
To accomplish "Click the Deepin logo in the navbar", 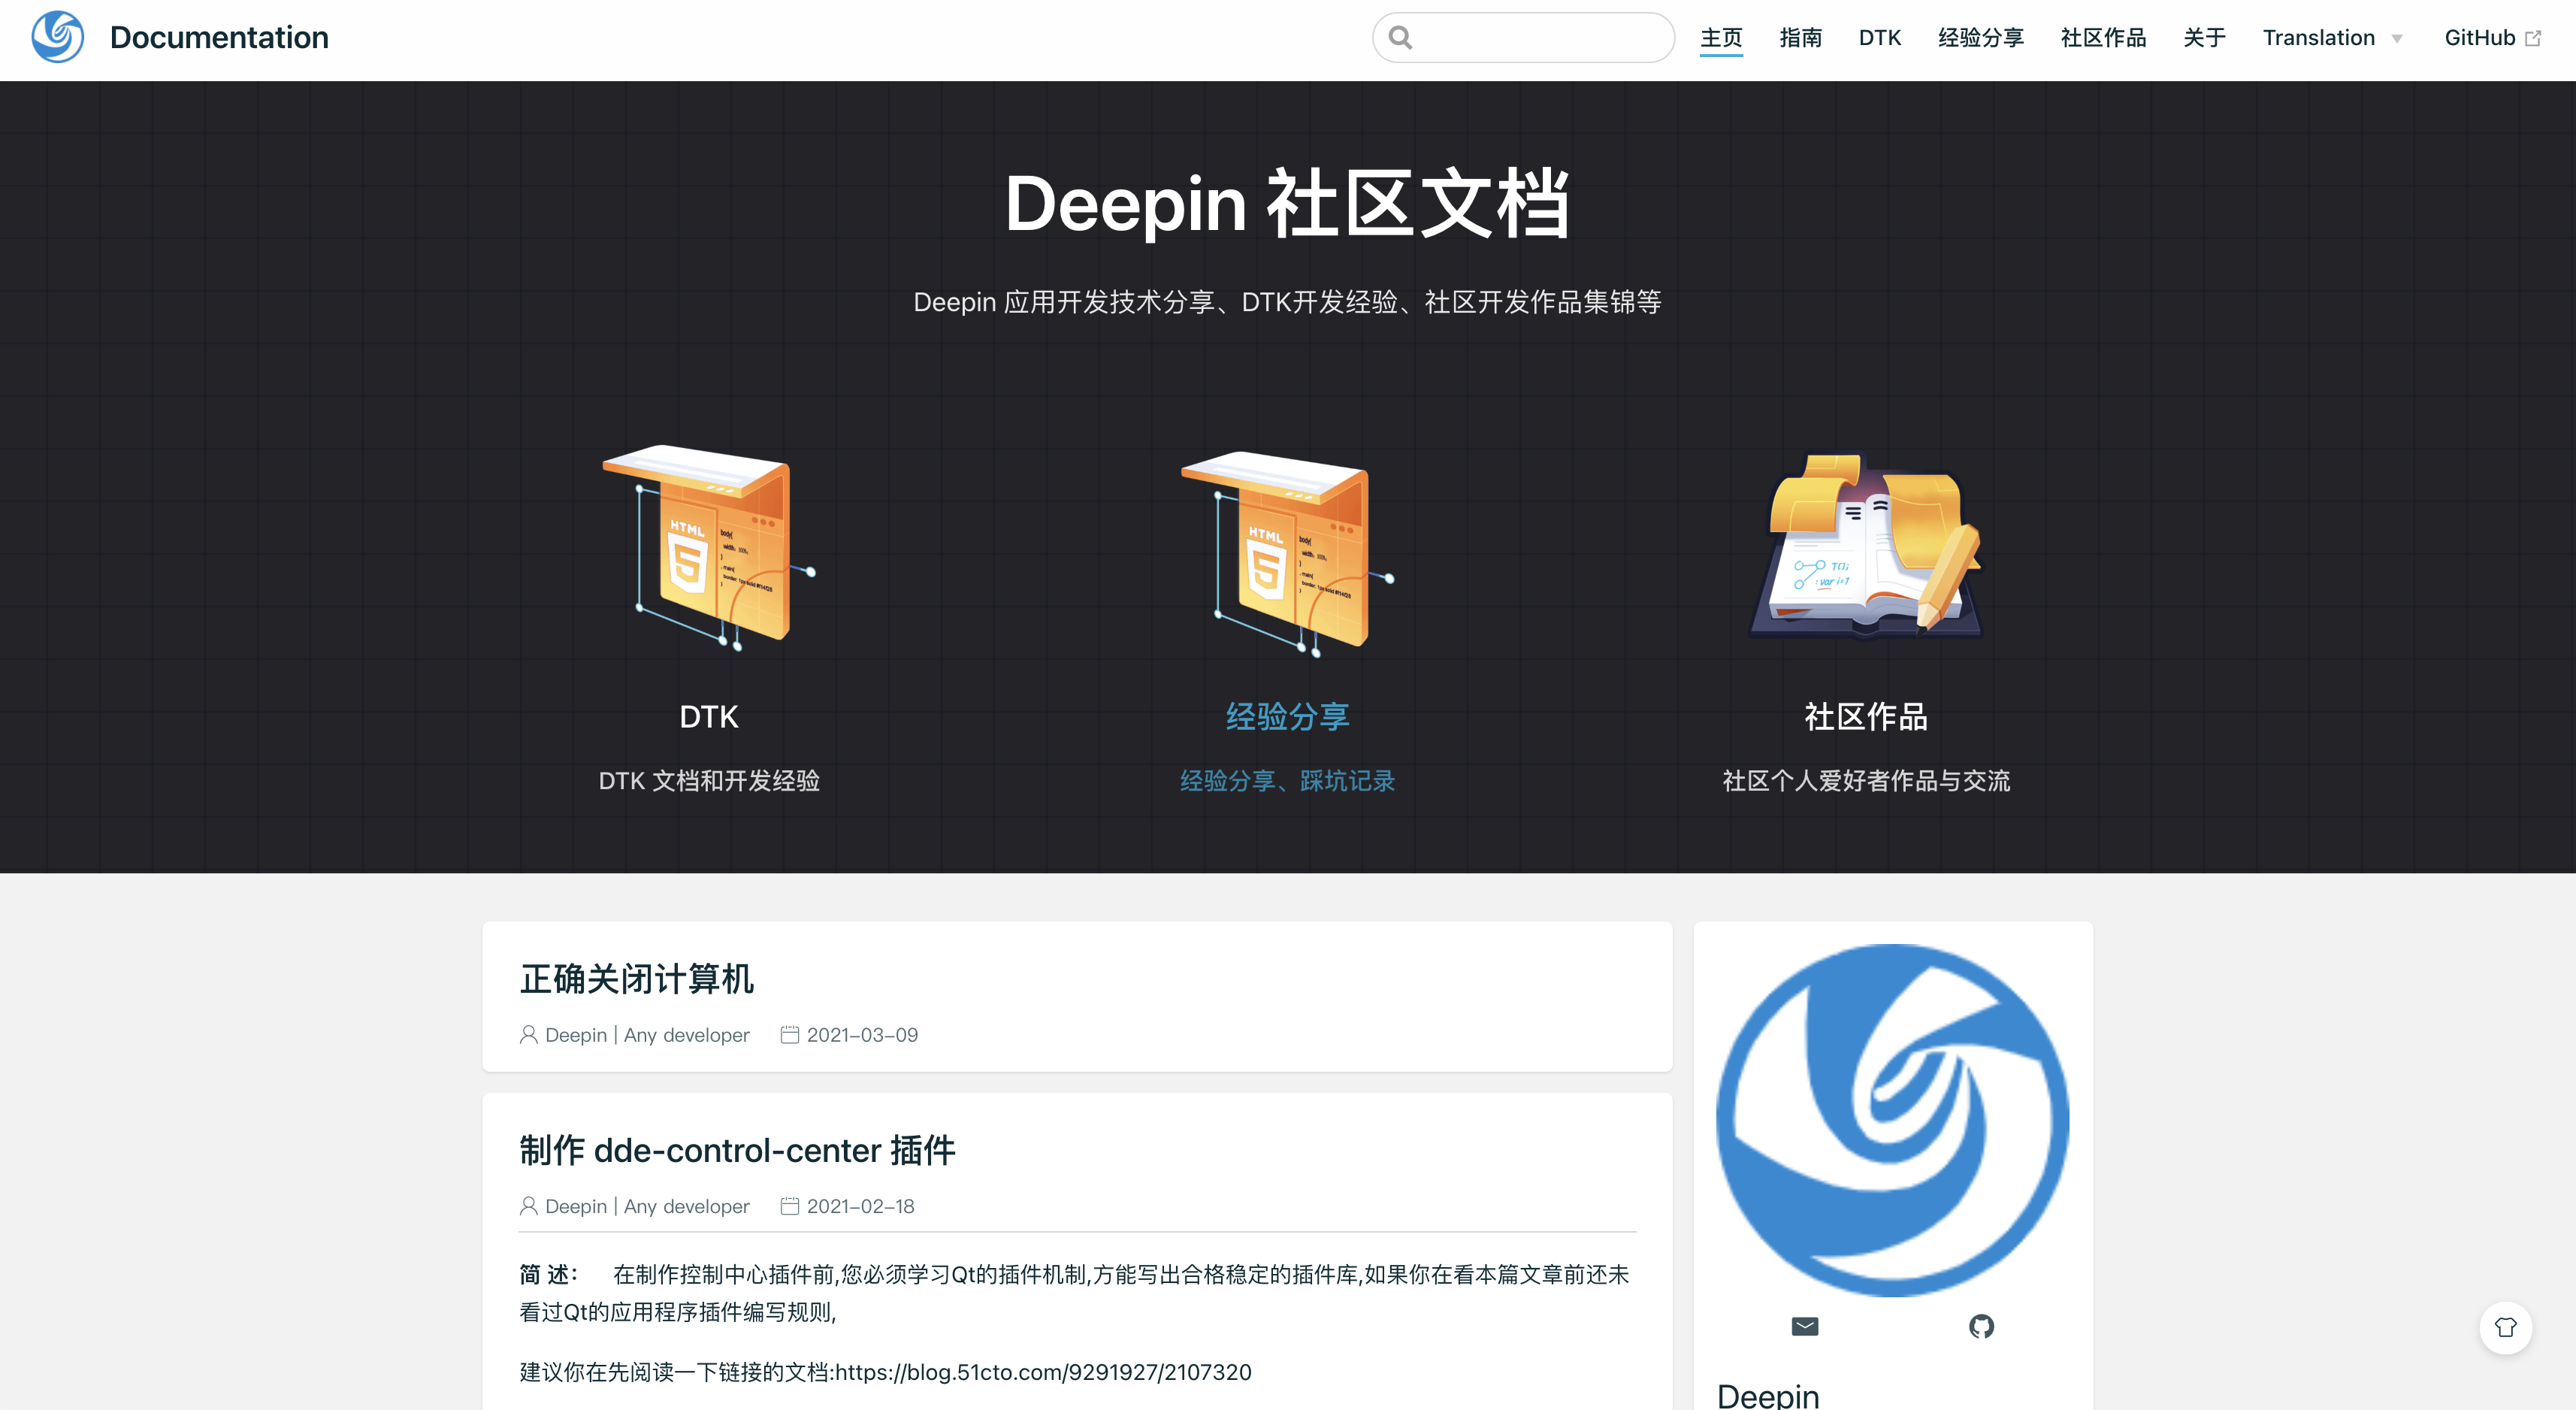I will coord(57,37).
